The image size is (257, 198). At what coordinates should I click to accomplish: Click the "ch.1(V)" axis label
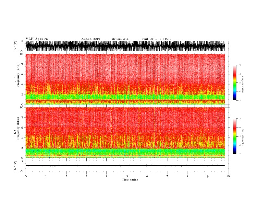[x=16, y=46]
